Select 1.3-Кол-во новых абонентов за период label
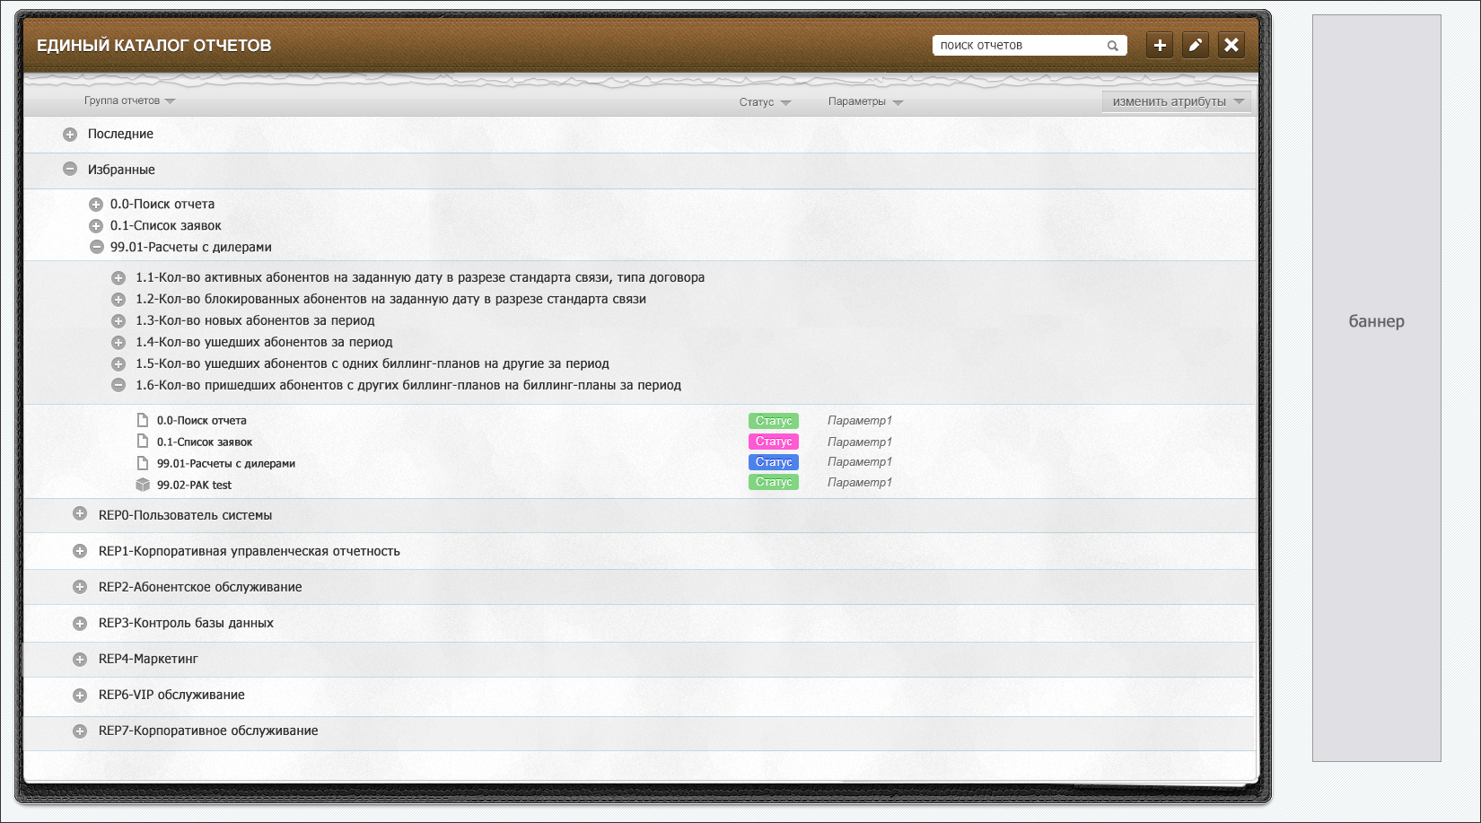The width and height of the screenshot is (1481, 823). click(255, 320)
